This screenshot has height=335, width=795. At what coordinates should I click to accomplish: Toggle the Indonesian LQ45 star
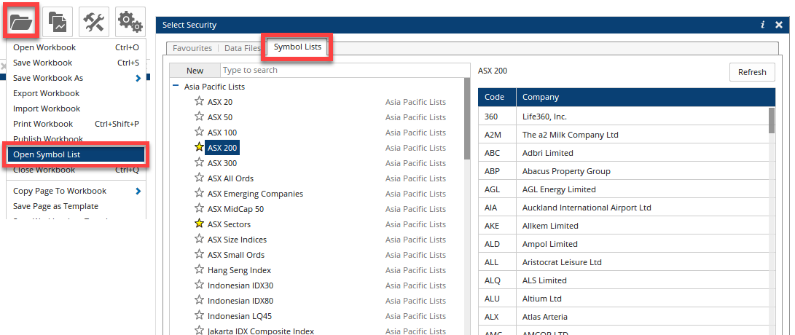[199, 315]
